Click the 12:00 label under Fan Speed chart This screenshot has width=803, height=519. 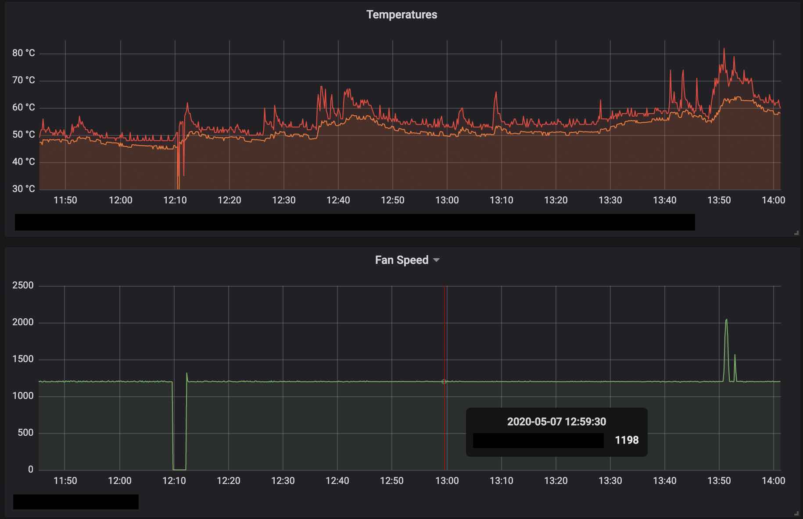(x=120, y=481)
